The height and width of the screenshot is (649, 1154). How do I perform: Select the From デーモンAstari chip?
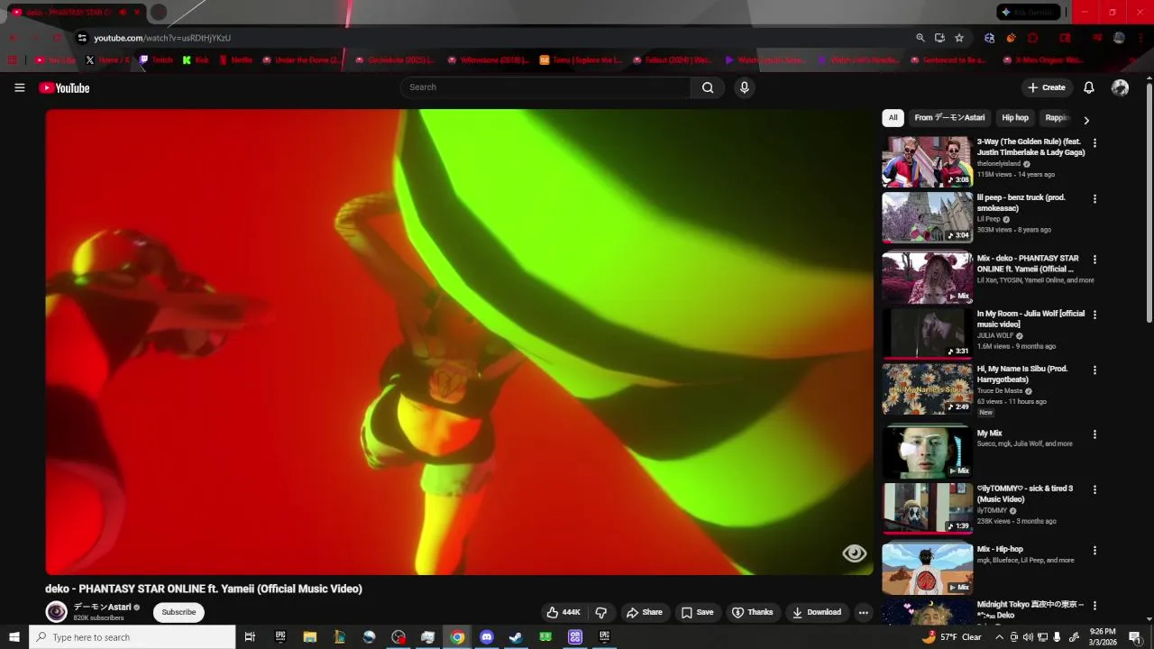(949, 118)
